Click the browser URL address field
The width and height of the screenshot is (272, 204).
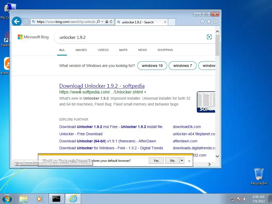(x=66, y=22)
